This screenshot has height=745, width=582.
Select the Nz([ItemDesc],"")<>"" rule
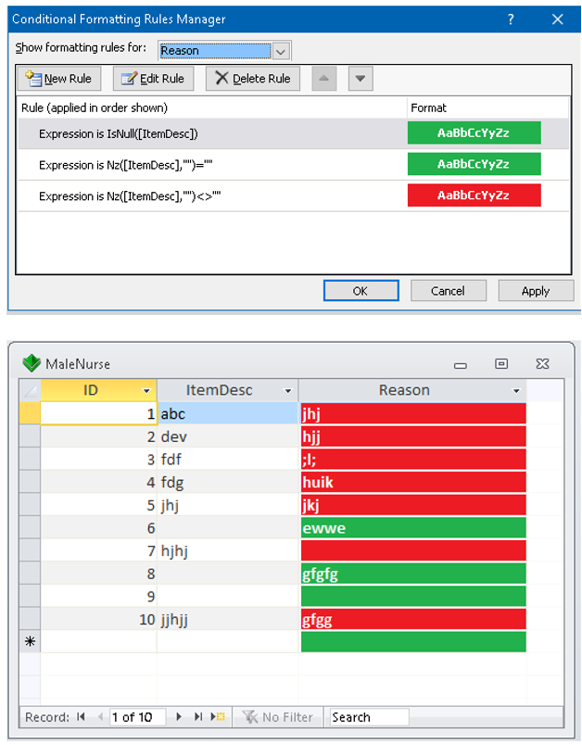tap(293, 196)
